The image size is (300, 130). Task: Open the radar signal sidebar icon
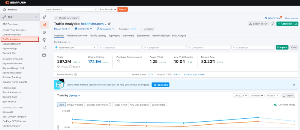(x=44, y=32)
